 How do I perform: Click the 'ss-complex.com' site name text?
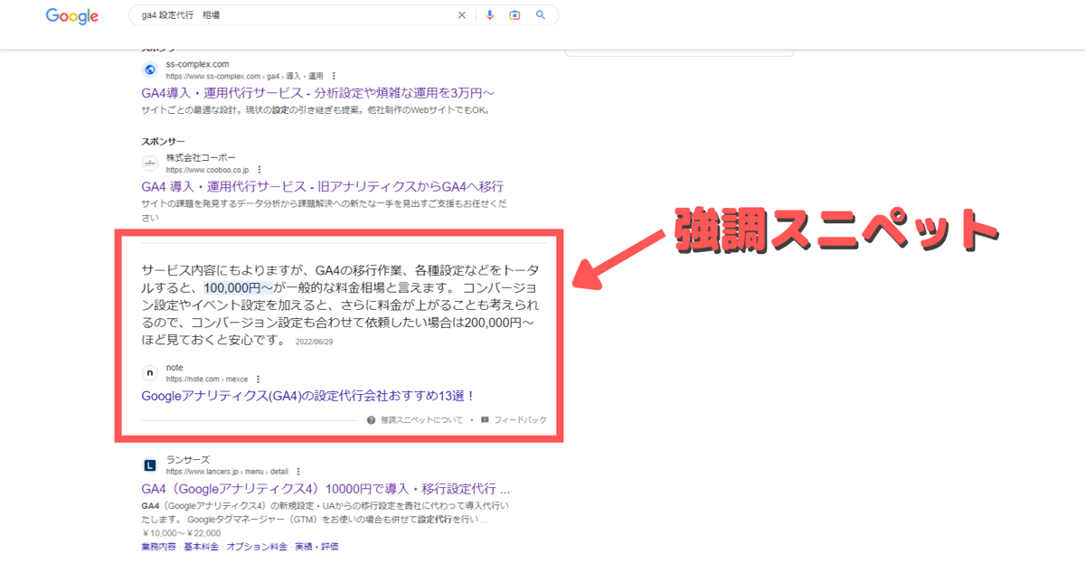[x=198, y=64]
